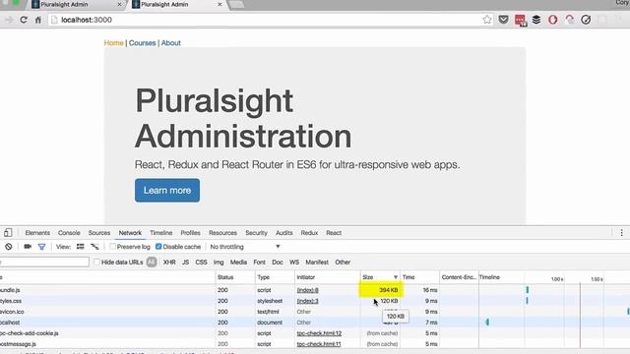Screen dimensions: 630x354
Task: Filter requests by Img
Action: coord(219,263)
